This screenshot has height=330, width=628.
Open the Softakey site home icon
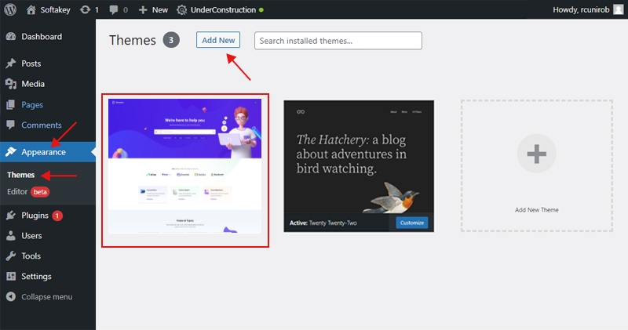coord(31,10)
